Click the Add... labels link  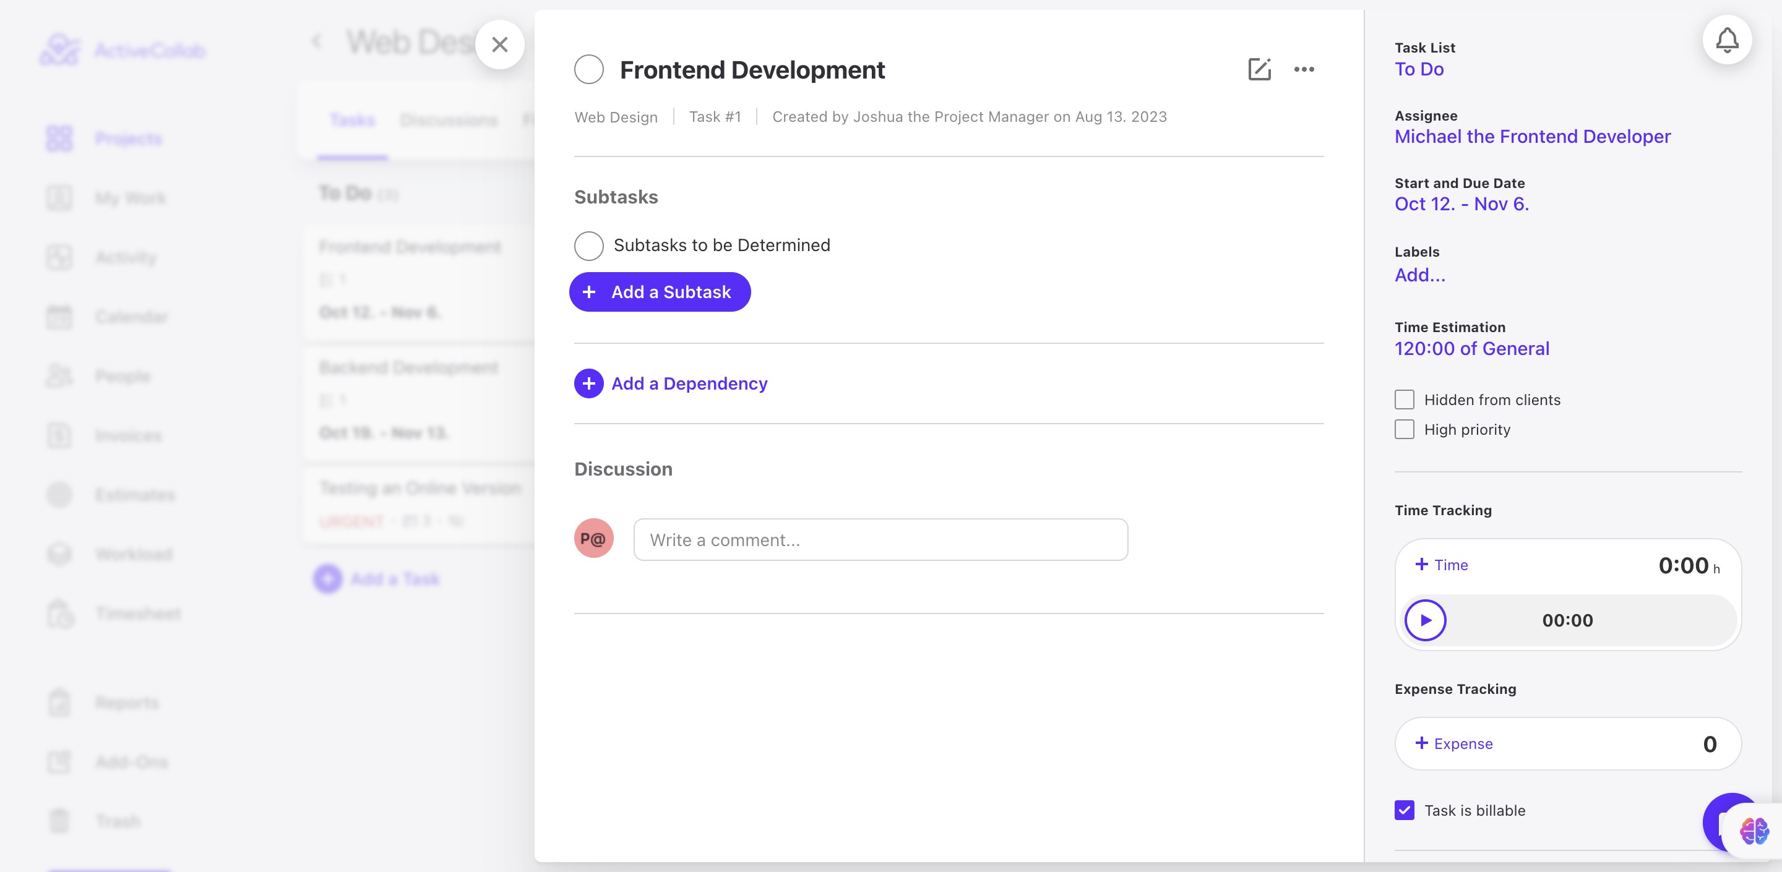point(1419,275)
